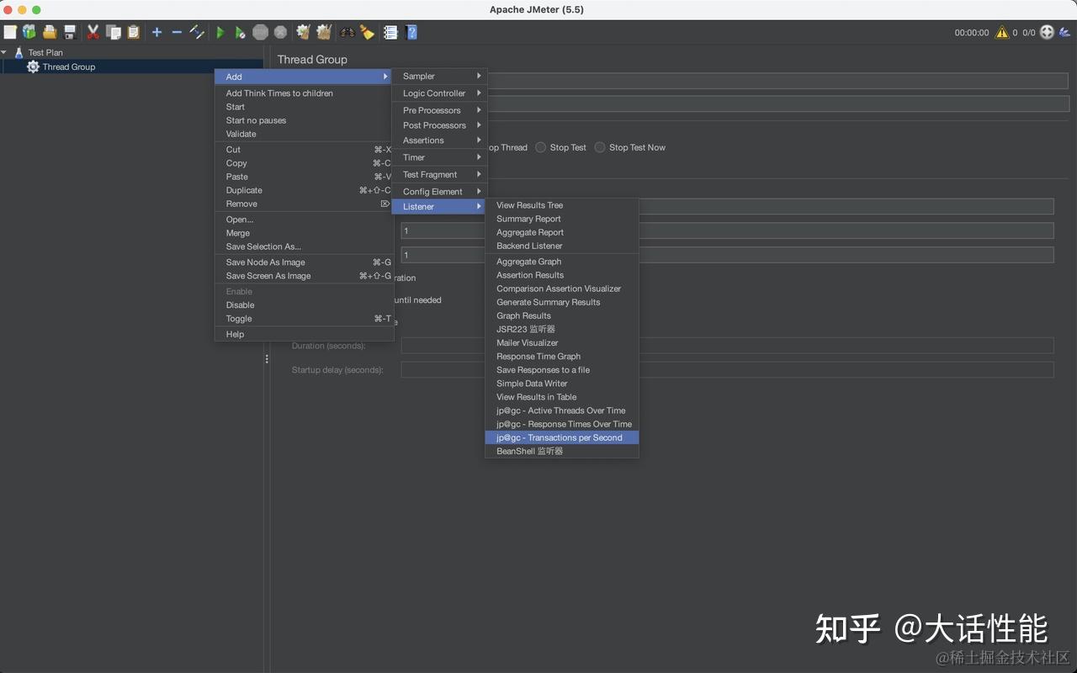Click the Help question mark toolbar icon
This screenshot has width=1077, height=673.
411,32
